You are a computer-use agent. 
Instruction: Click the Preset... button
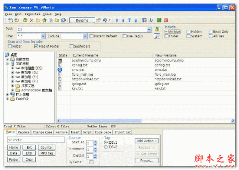pos(147,161)
